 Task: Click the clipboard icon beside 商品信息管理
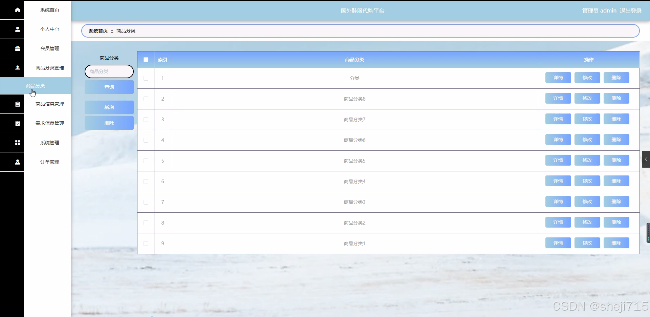pos(18,104)
